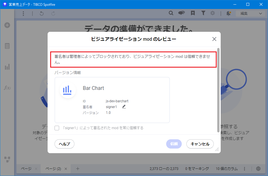Click the Undo arrow icon

point(42,14)
